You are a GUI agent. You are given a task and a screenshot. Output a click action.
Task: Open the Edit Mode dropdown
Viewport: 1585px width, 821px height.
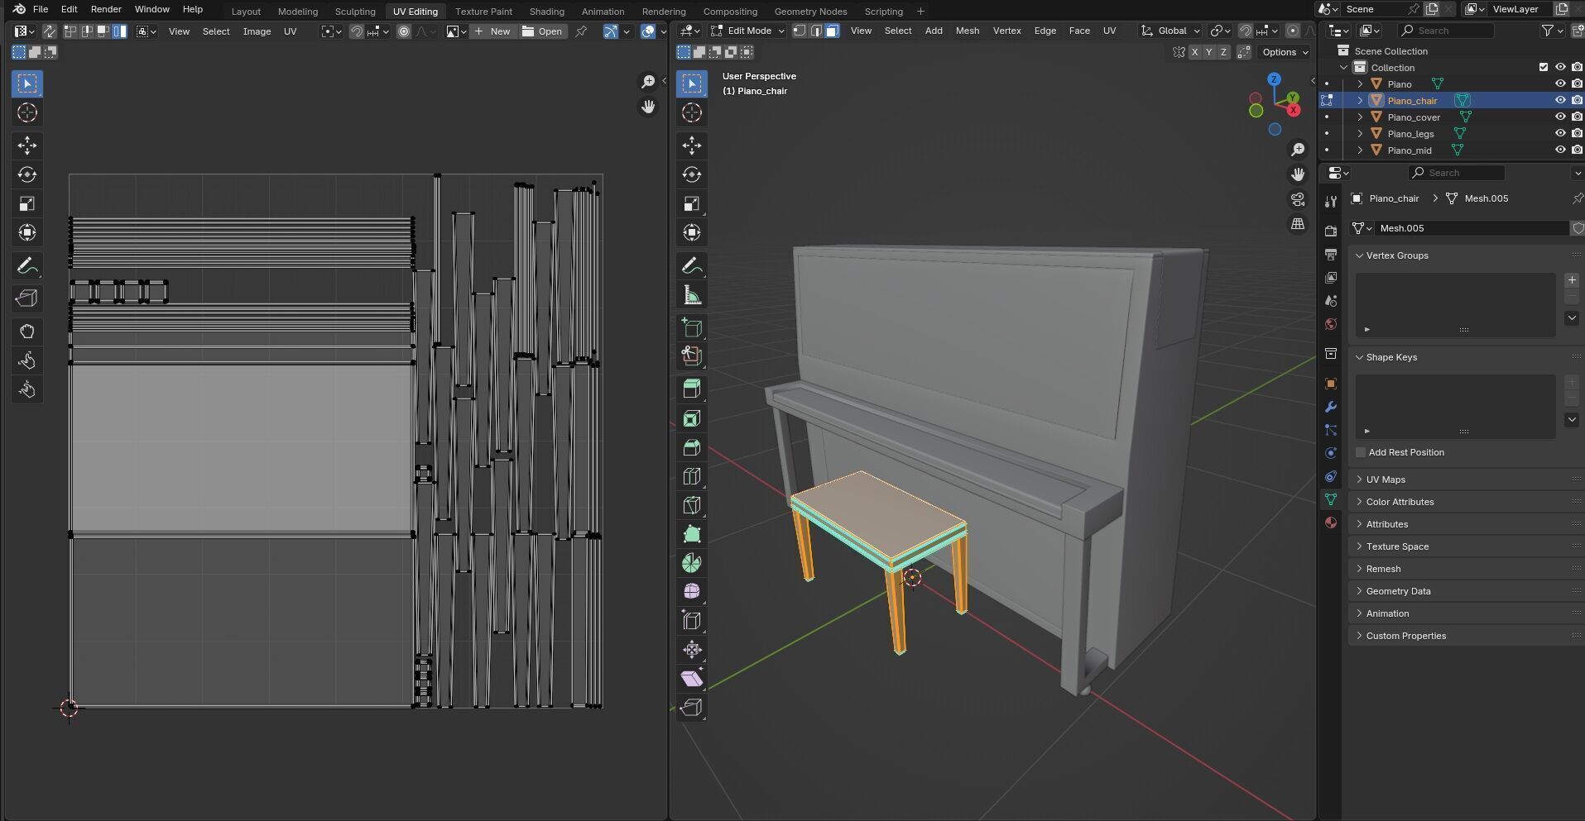[747, 31]
